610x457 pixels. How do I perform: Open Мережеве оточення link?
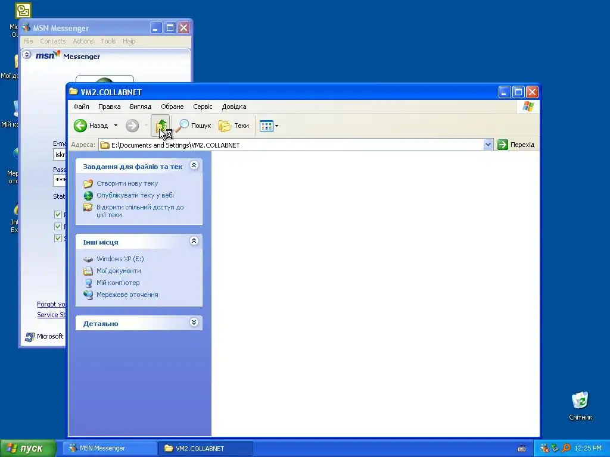pos(127,295)
